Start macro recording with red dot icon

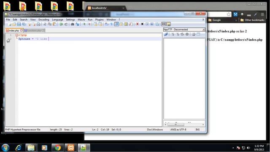(137, 24)
